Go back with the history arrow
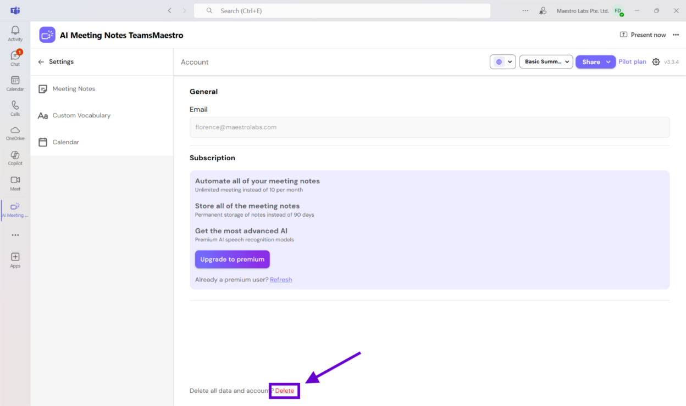686x406 pixels. [169, 10]
